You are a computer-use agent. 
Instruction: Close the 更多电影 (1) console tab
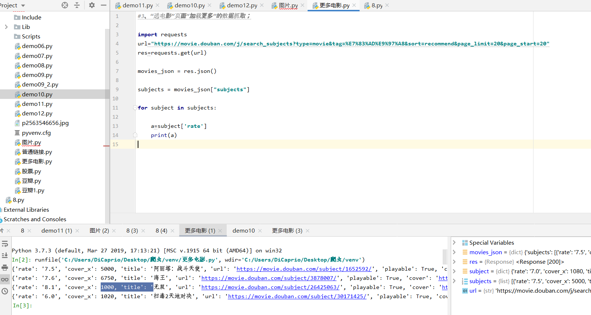(220, 231)
